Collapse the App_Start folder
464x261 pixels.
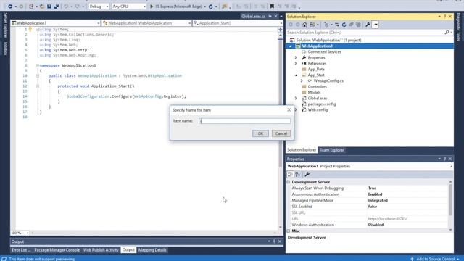point(296,75)
